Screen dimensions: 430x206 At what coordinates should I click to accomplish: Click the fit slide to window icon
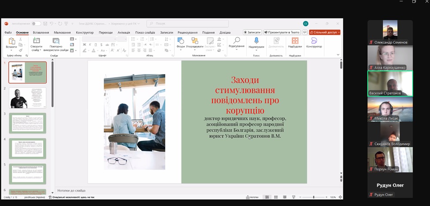(340, 197)
